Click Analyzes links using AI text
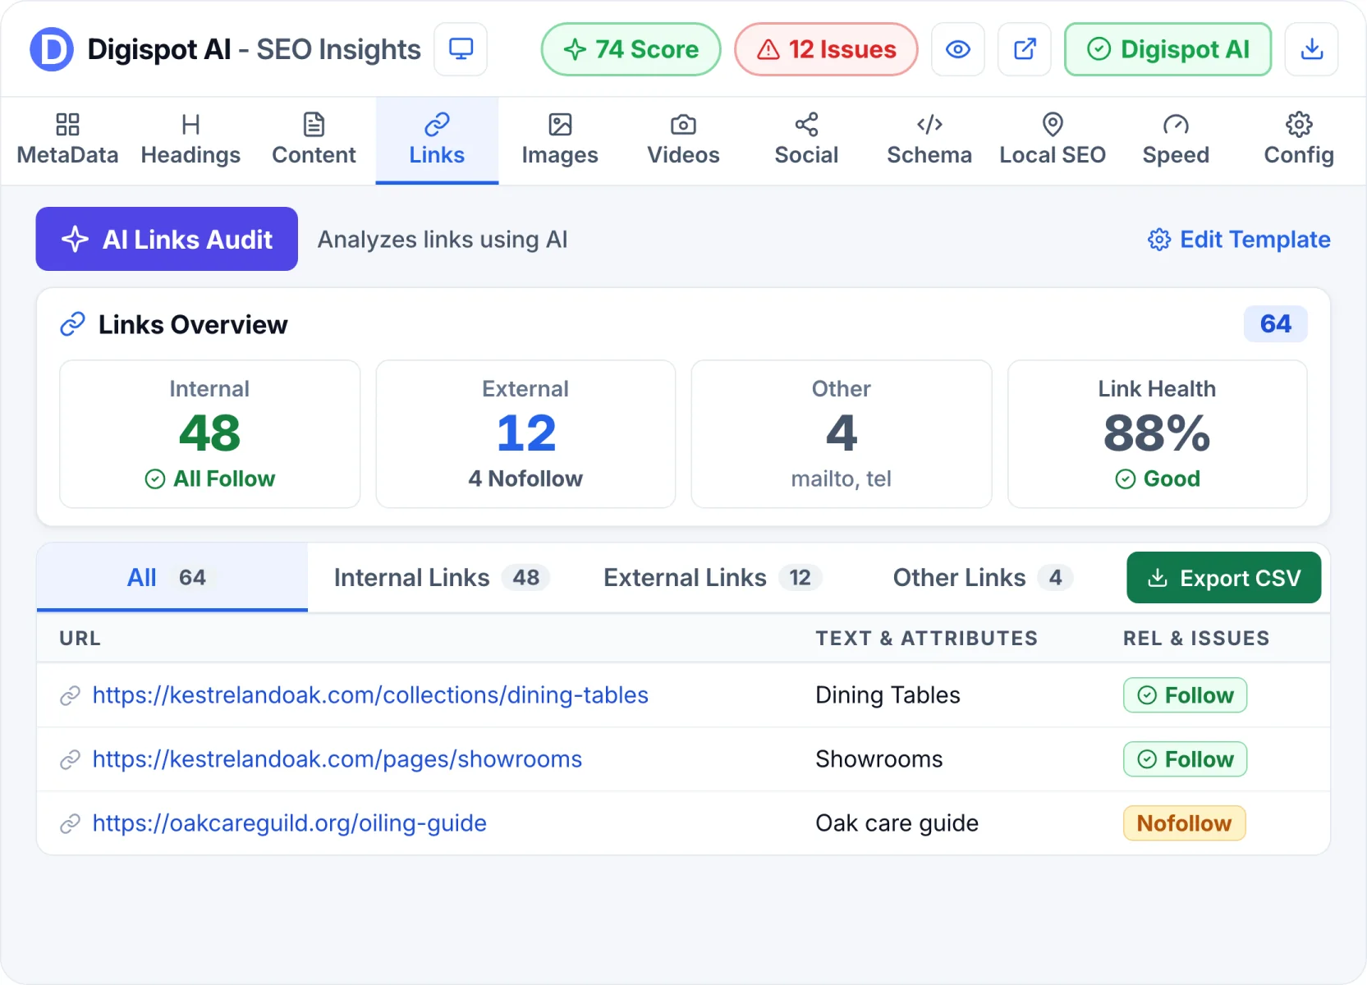The height and width of the screenshot is (985, 1367). coord(443,240)
